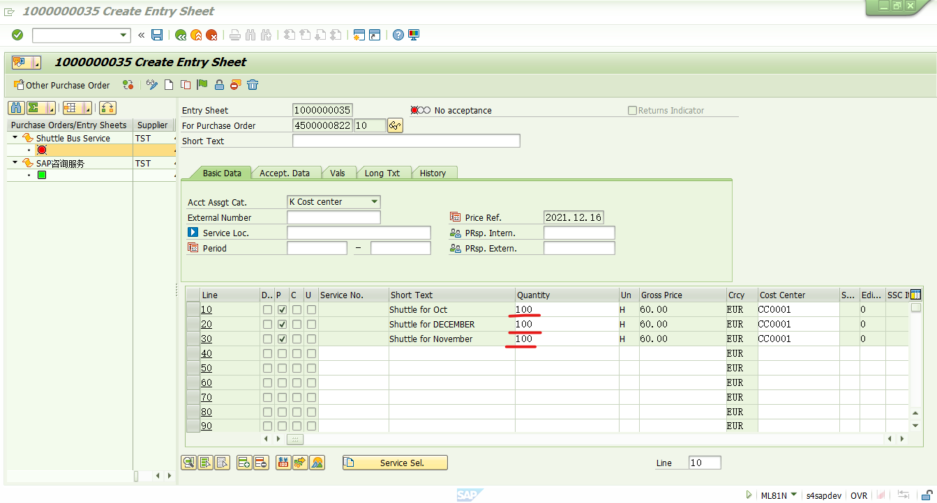Expand the status bar triangle
This screenshot has height=503, width=937.
[749, 495]
